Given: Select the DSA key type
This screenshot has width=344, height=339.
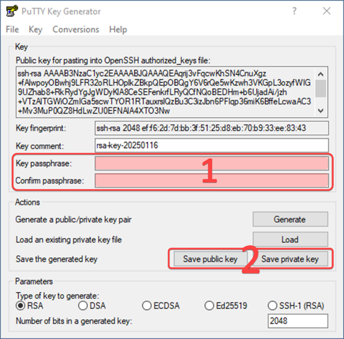Looking at the screenshot, I should (92, 306).
